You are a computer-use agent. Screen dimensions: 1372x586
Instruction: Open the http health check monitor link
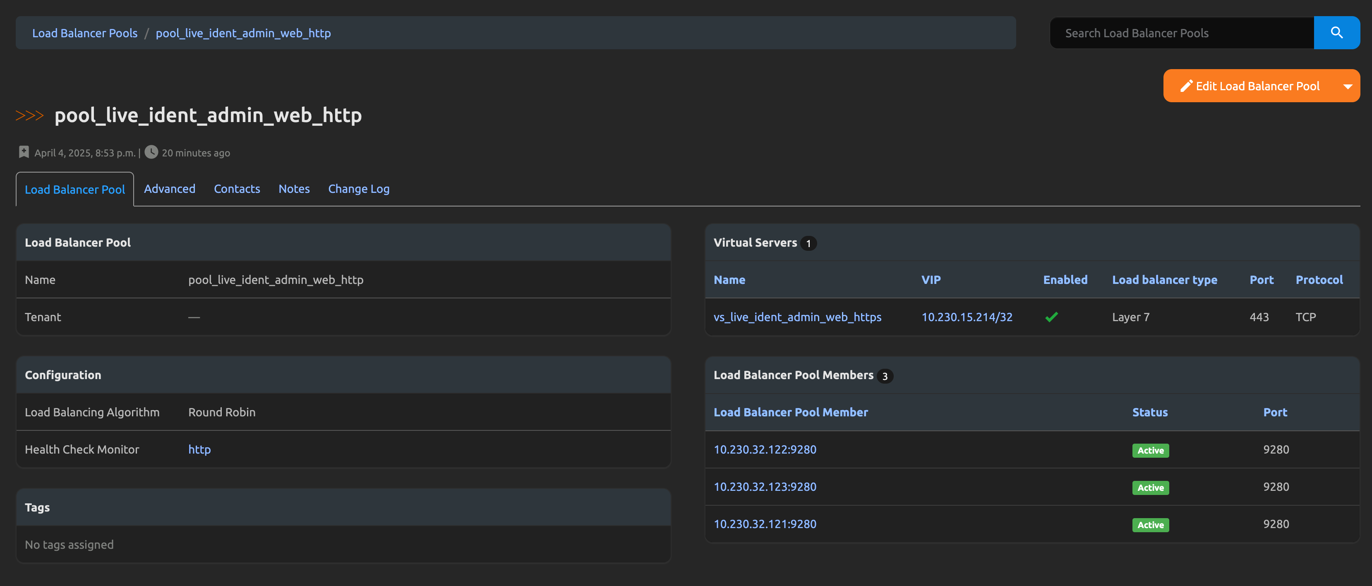point(199,449)
